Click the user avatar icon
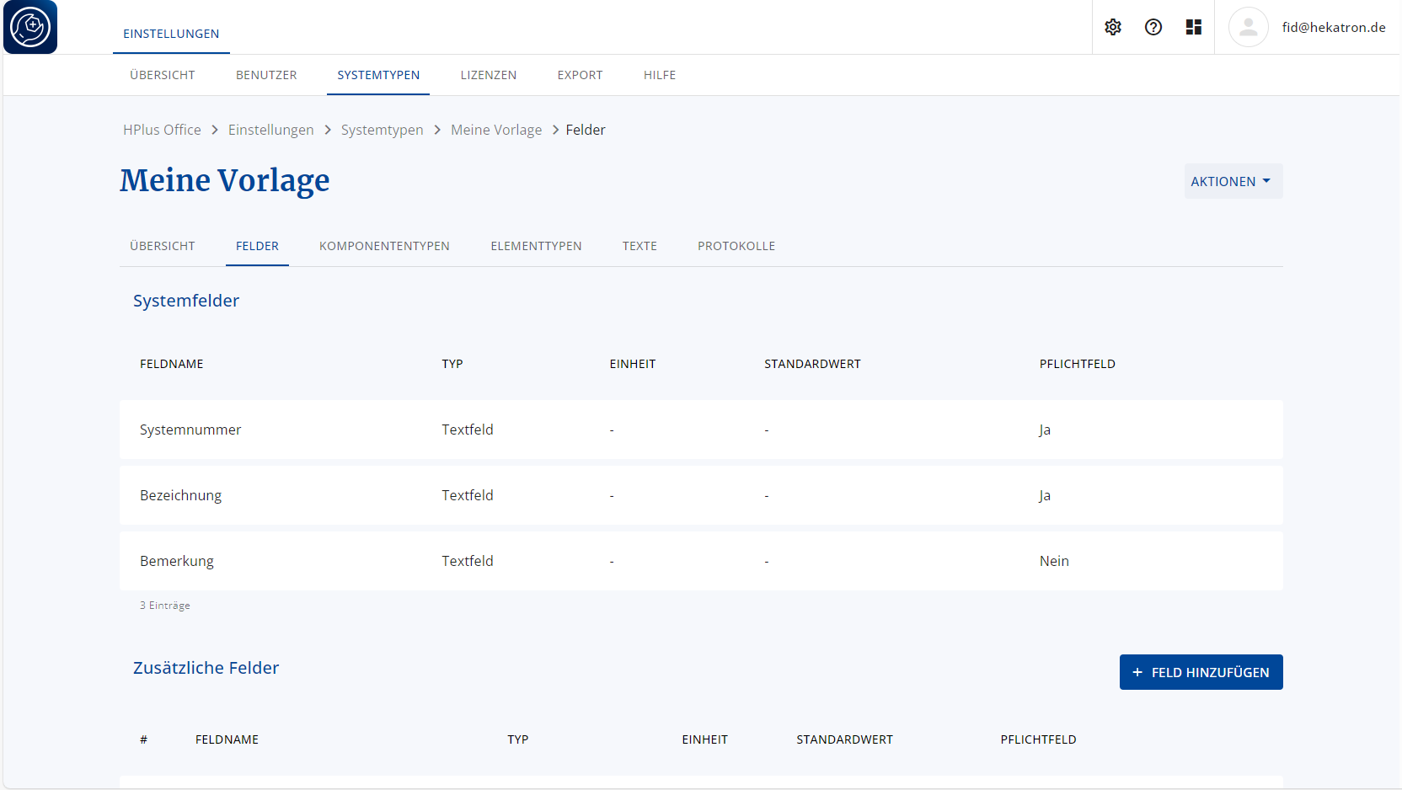This screenshot has height=790, width=1402. coord(1249,27)
